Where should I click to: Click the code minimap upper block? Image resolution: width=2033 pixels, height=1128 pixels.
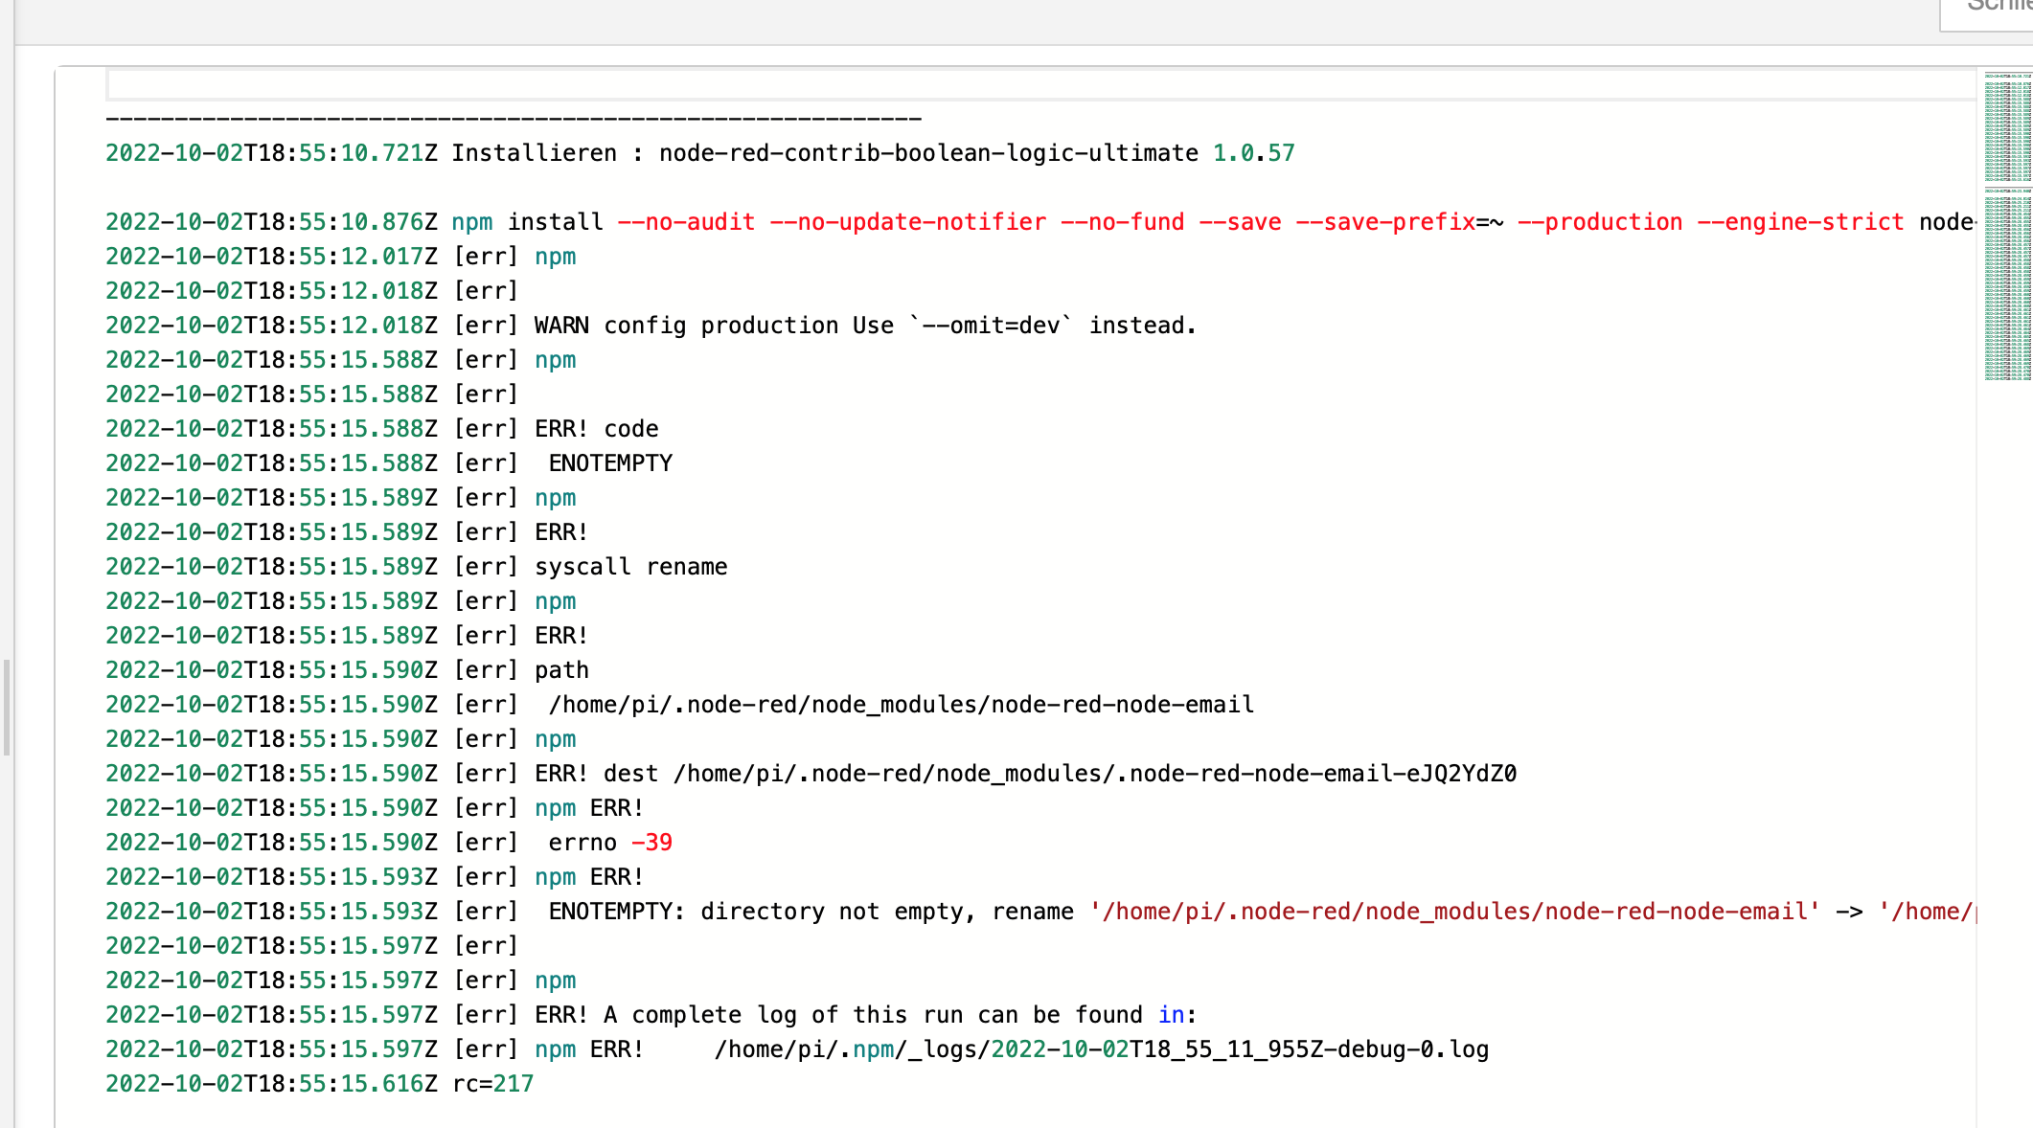tap(2006, 127)
